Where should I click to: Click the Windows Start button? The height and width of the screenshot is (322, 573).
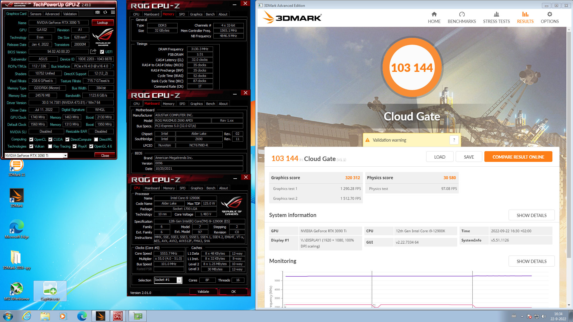(8, 316)
